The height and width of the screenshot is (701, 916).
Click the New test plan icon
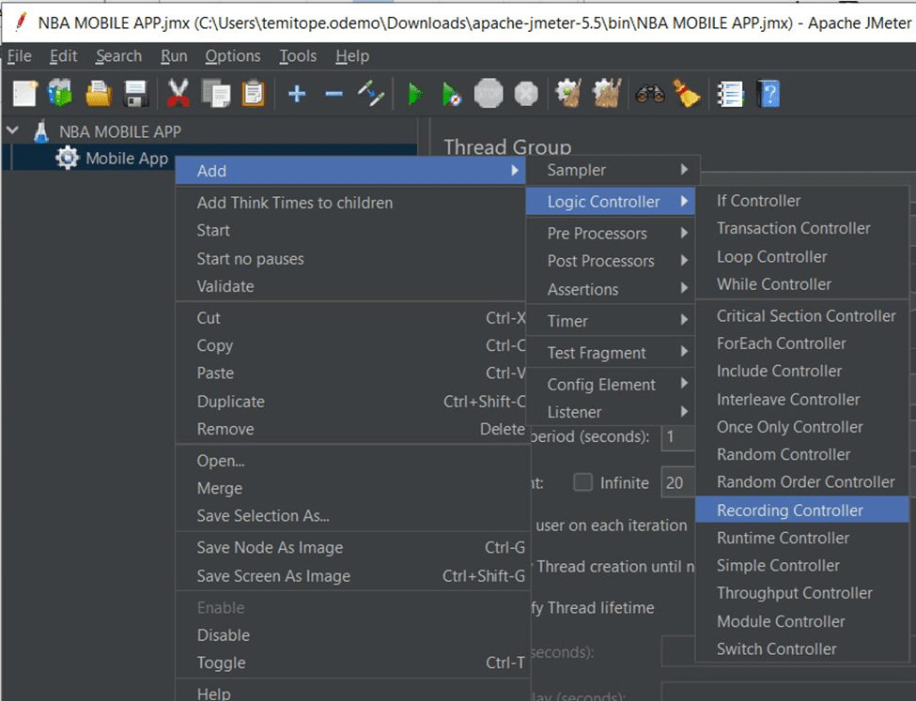coord(24,94)
